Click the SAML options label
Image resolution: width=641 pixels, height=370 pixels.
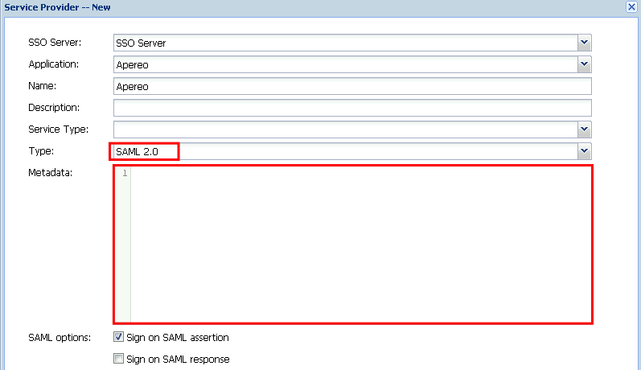click(x=60, y=338)
